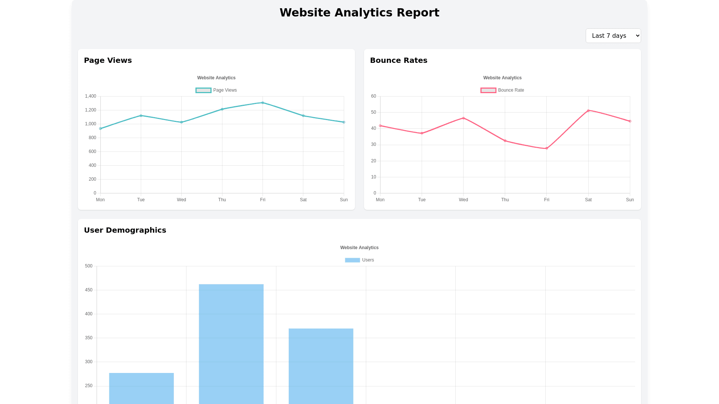
Task: Toggle the Users legend swatch
Action: 352,260
